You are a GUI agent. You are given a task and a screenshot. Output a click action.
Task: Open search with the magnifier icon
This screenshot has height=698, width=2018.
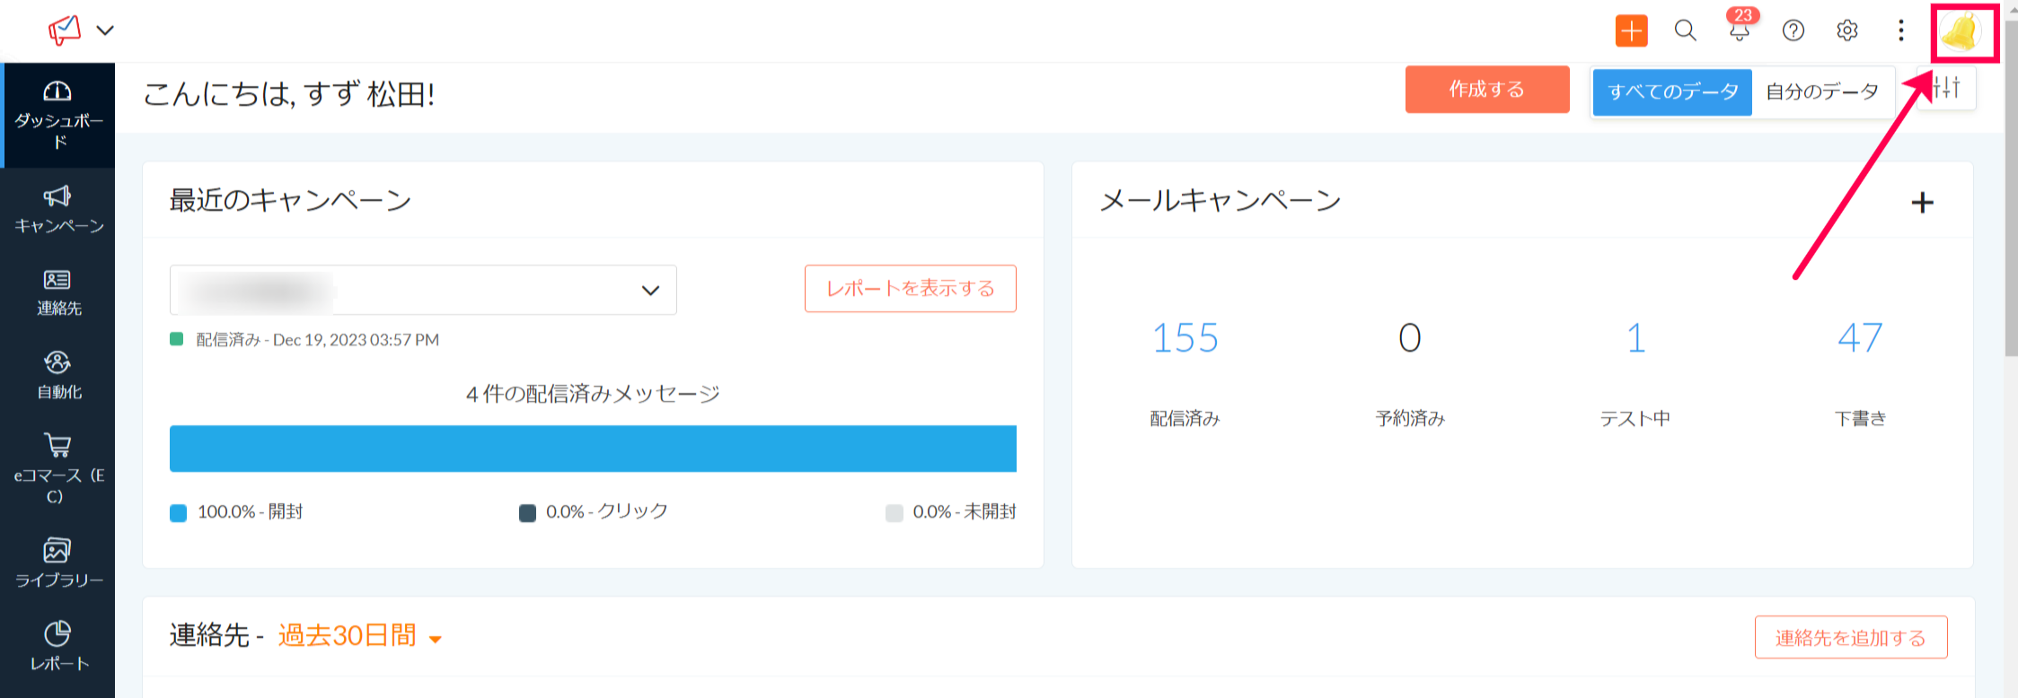click(x=1685, y=31)
